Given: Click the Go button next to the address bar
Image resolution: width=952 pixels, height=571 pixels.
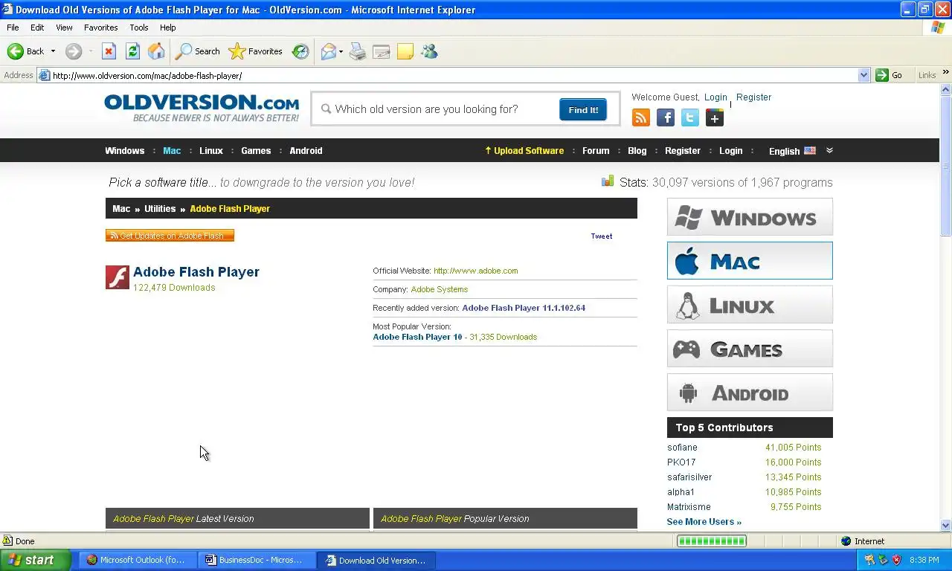Looking at the screenshot, I should 890,75.
